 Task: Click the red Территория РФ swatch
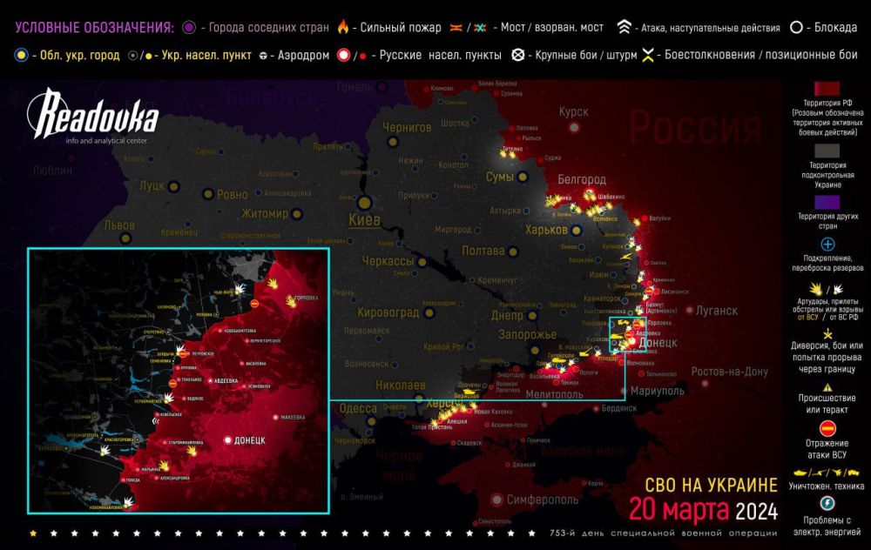[827, 92]
